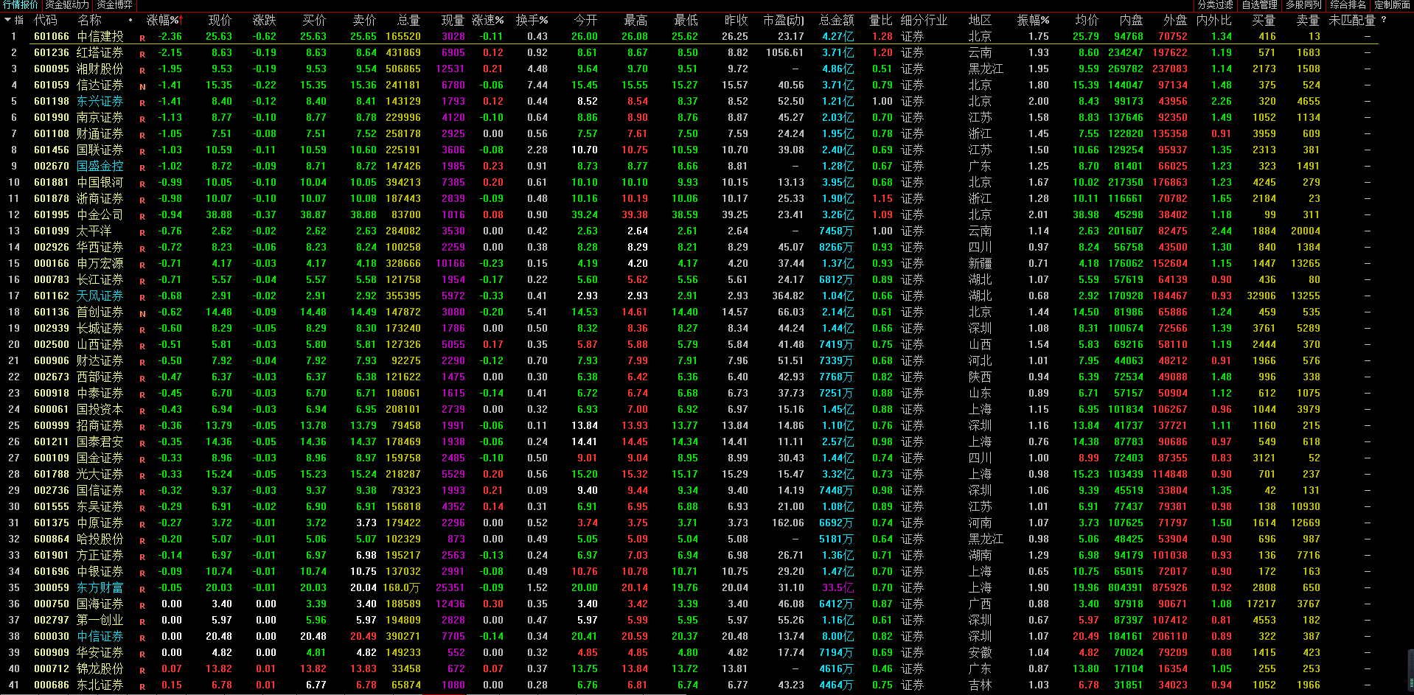The height and width of the screenshot is (695, 1414).
Task: Open the 综合排名 menu
Action: (x=1348, y=5)
